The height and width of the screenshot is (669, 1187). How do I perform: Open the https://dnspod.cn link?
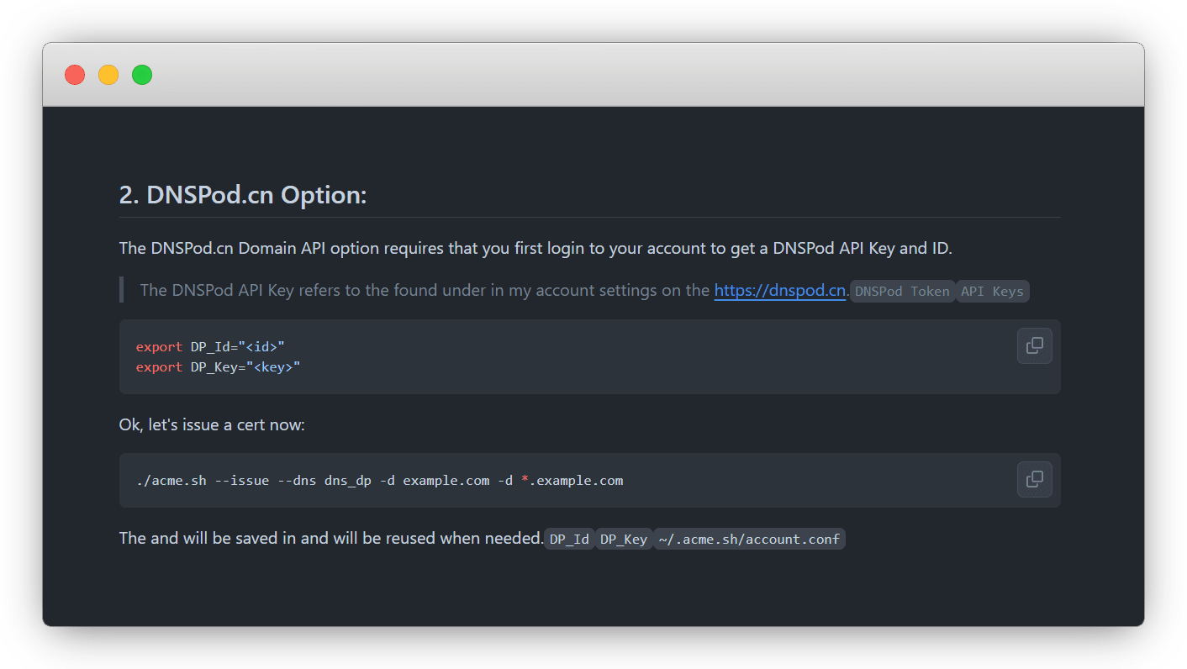[779, 291]
